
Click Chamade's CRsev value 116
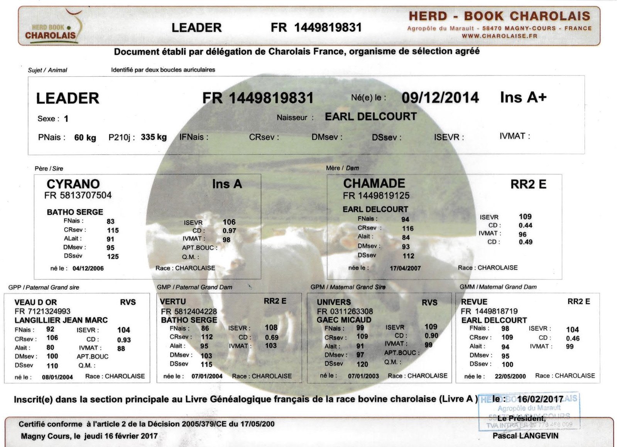coord(407,229)
